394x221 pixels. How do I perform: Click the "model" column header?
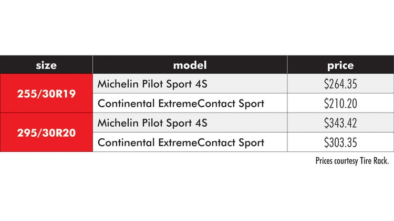190,65
